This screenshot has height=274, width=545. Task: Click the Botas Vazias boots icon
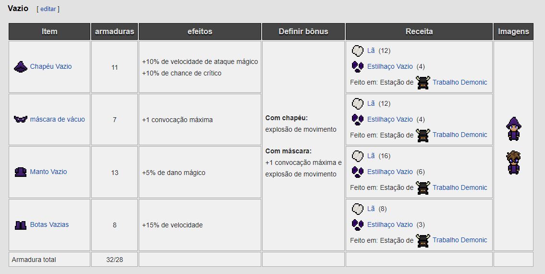21,224
